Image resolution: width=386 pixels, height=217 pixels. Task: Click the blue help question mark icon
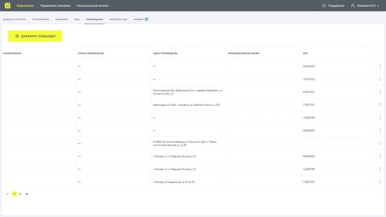[x=146, y=19]
